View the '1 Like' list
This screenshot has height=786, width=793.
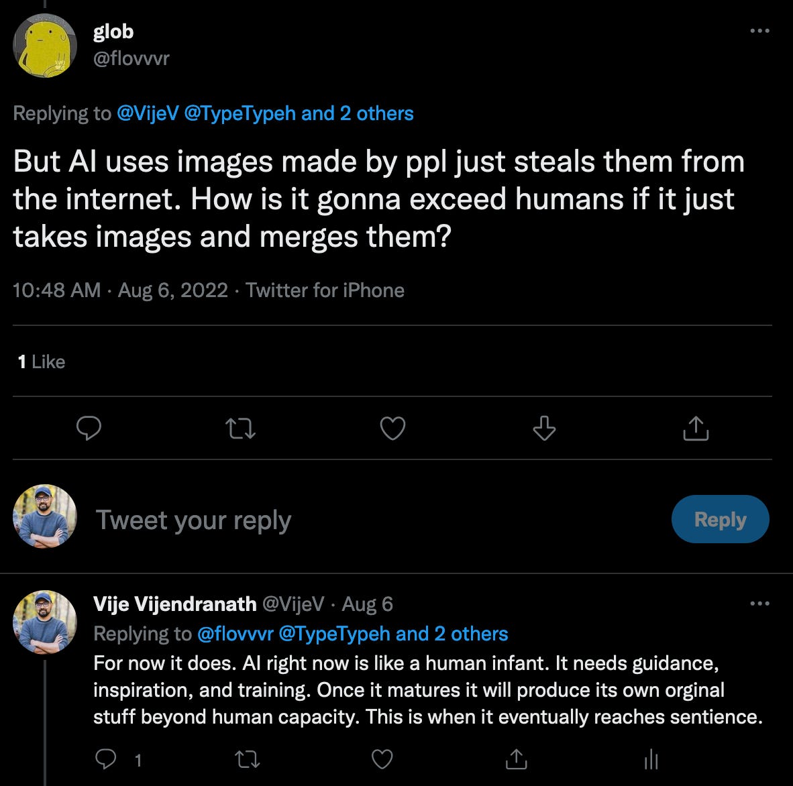point(42,362)
